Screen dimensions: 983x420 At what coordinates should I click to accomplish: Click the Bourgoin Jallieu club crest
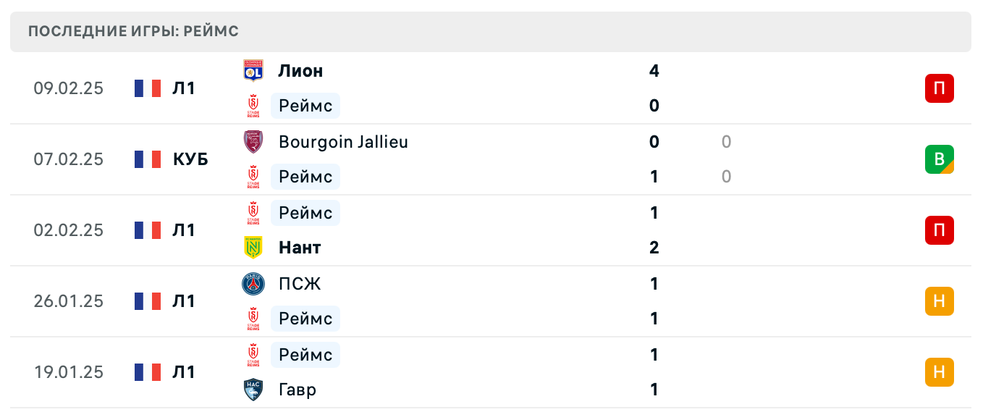[253, 142]
